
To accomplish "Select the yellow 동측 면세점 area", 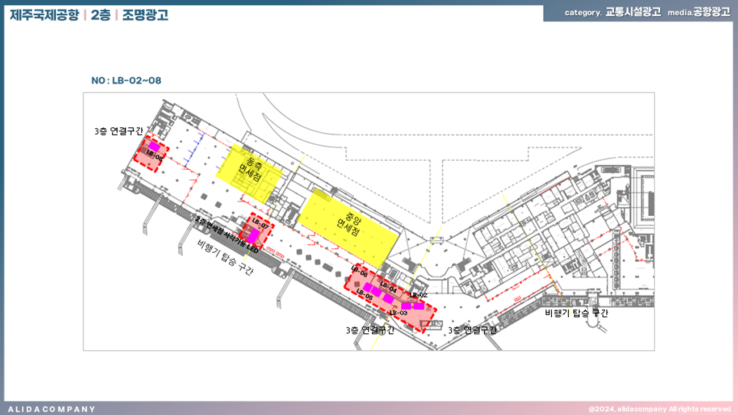I will tap(249, 172).
